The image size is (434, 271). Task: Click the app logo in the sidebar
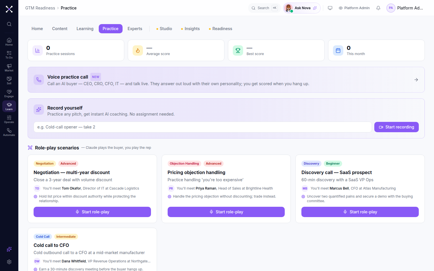click(x=9, y=9)
